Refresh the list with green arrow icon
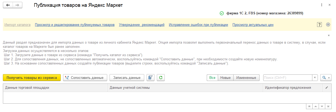Screen dimensions: 336x112 tap(161, 78)
